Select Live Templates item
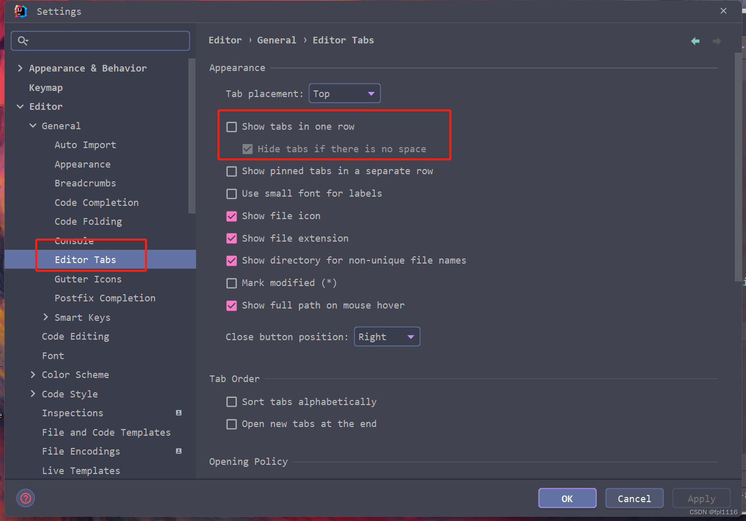Viewport: 746px width, 521px height. click(x=81, y=470)
